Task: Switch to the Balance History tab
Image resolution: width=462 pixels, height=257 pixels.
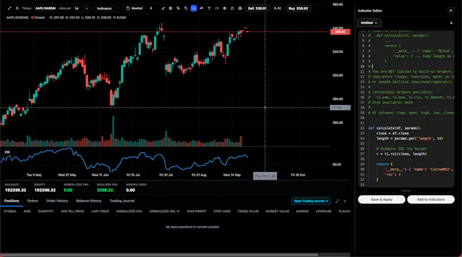Action: [x=89, y=201]
